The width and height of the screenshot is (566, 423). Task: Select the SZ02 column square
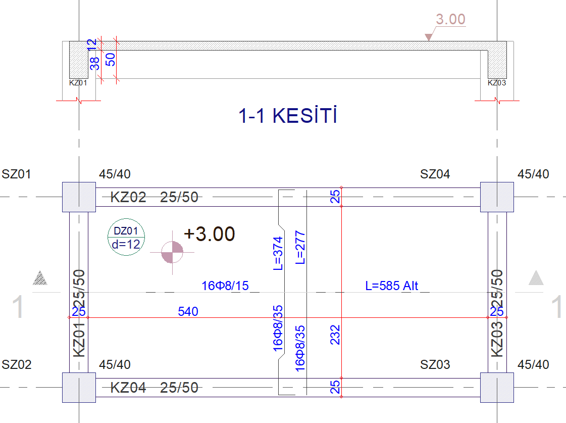point(79,388)
